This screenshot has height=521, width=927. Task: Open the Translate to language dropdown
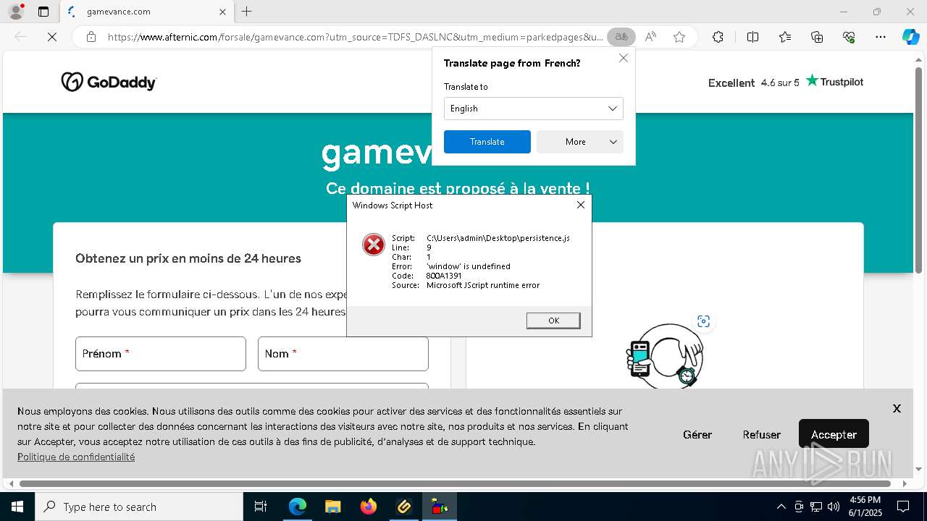pos(534,109)
